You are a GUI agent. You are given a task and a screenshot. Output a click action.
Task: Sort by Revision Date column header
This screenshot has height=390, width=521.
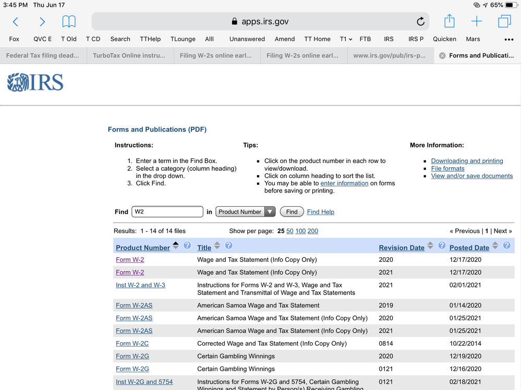402,248
